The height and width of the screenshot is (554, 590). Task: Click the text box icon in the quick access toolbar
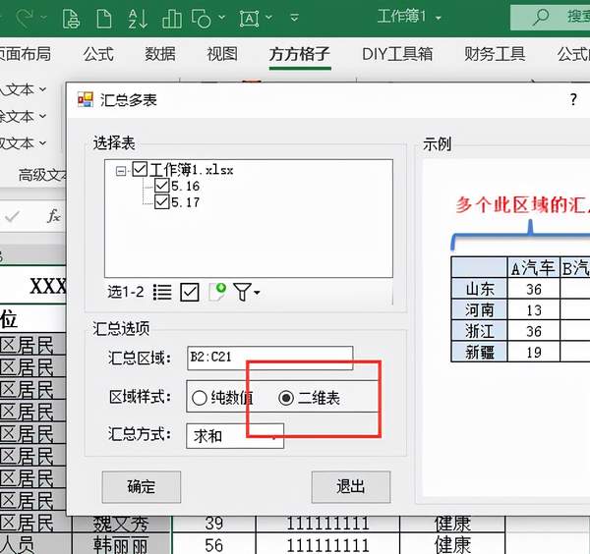point(250,18)
